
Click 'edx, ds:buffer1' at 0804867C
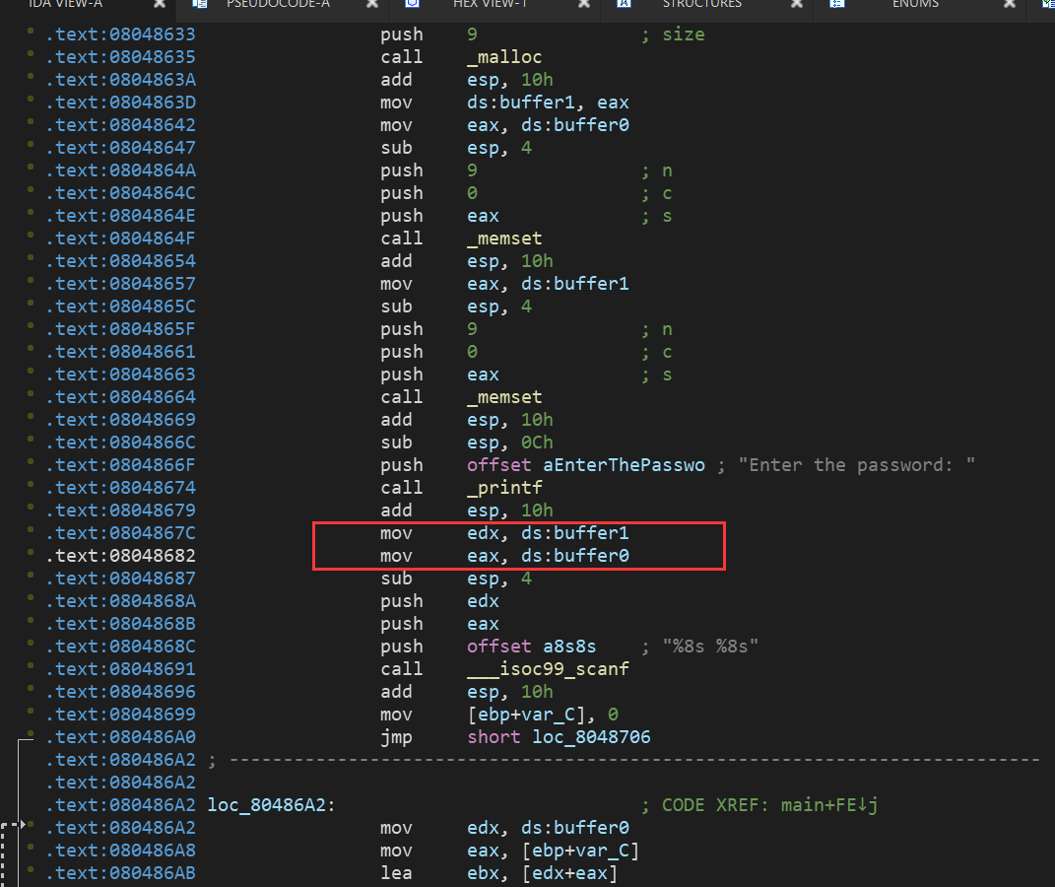tap(548, 533)
